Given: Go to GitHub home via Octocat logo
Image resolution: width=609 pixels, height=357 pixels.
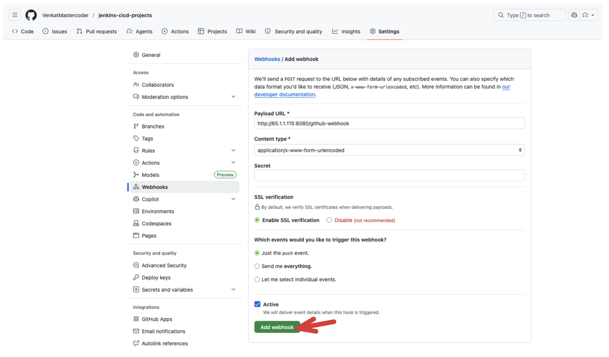Looking at the screenshot, I should click(x=31, y=15).
